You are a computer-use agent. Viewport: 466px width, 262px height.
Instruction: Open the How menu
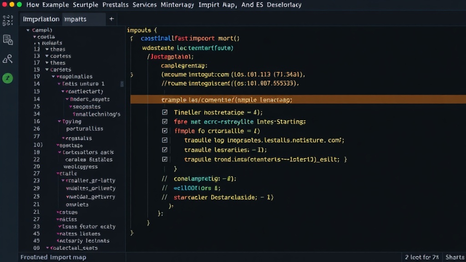click(x=33, y=5)
